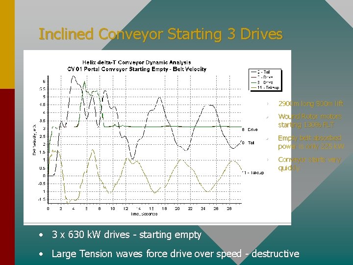
Task: Click y-axis tick value "5.5"
Action: click(43, 89)
